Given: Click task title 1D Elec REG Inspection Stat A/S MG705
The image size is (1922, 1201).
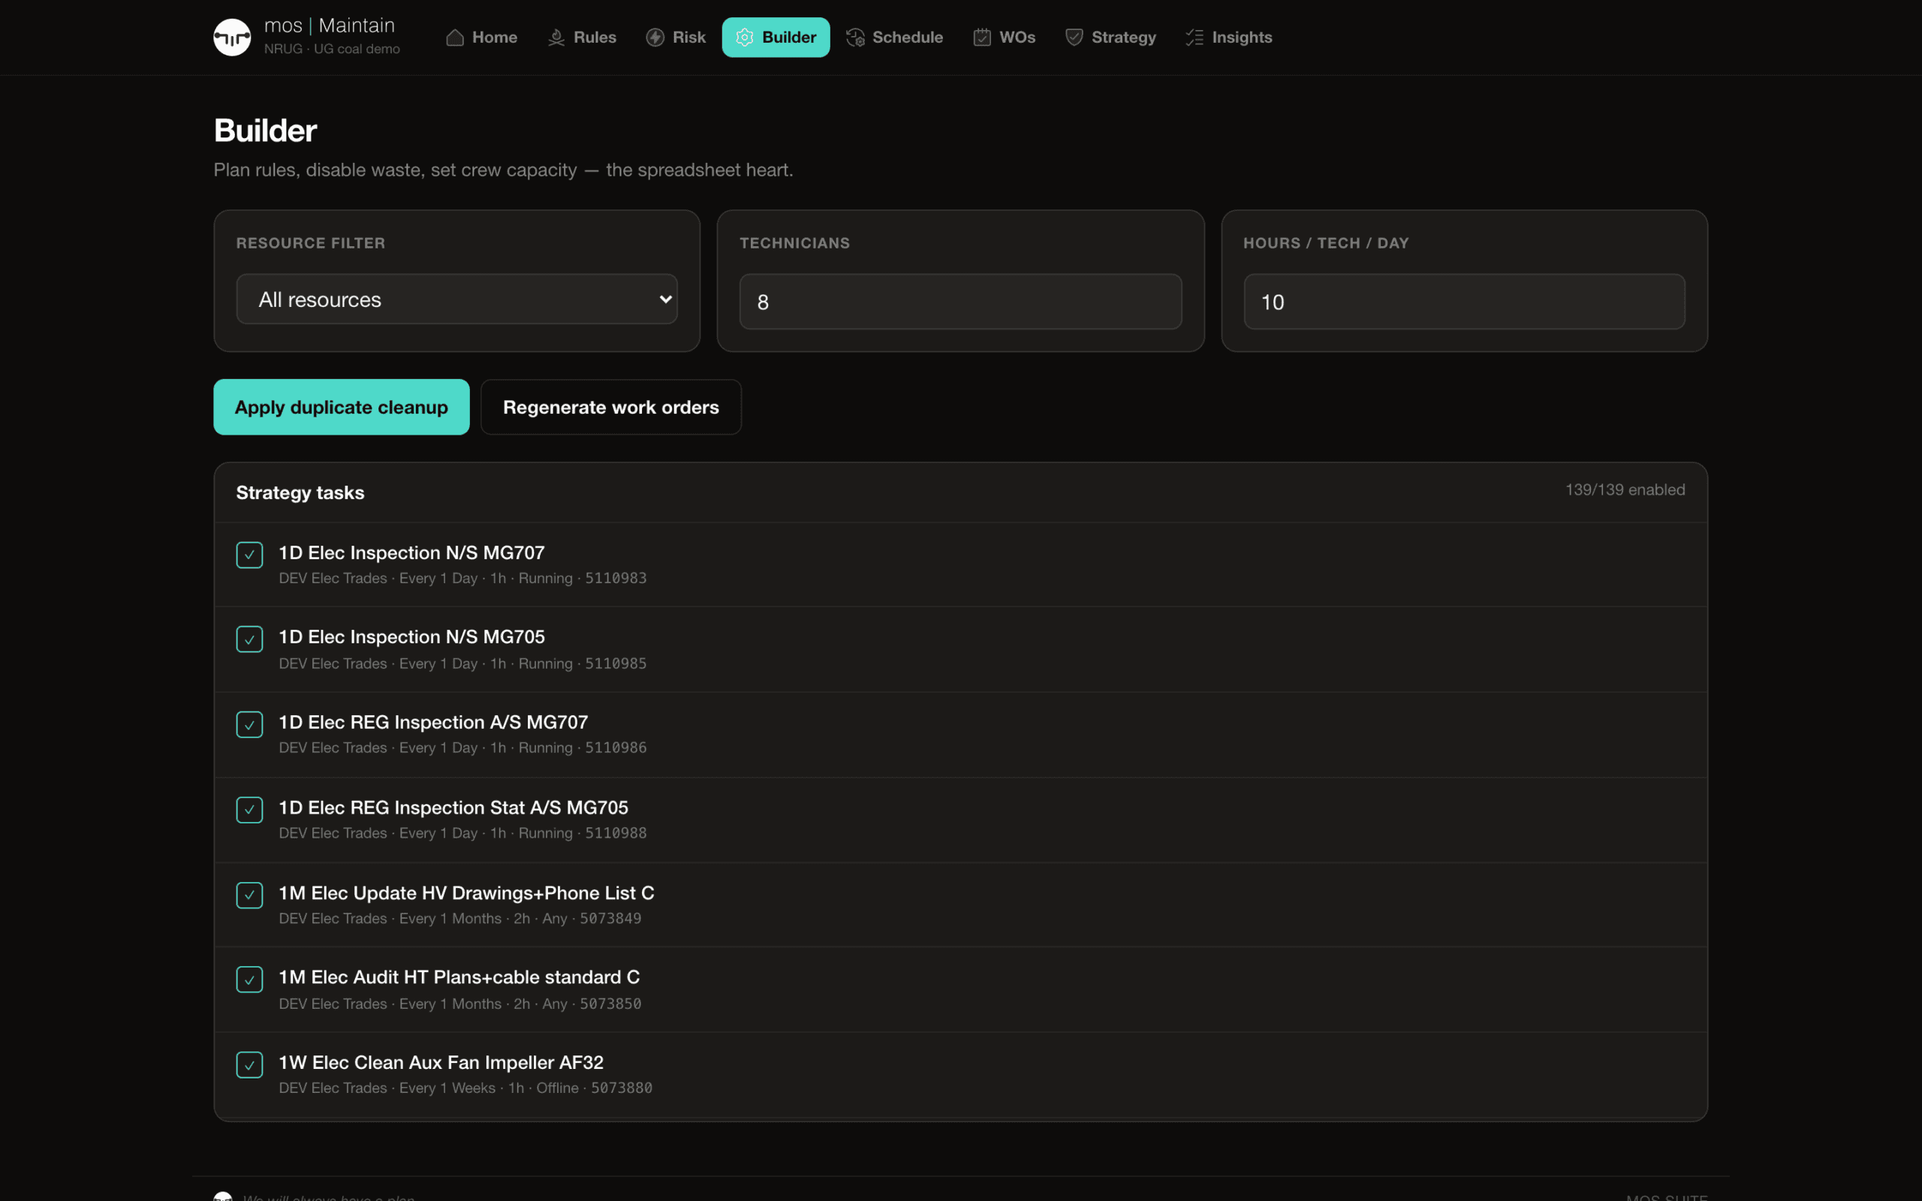Looking at the screenshot, I should [453, 808].
